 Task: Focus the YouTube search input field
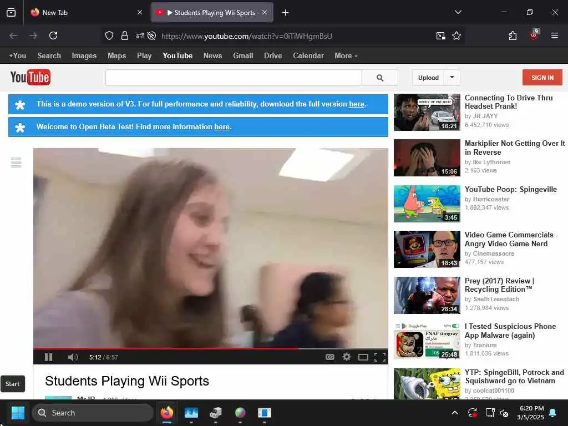[x=234, y=78]
